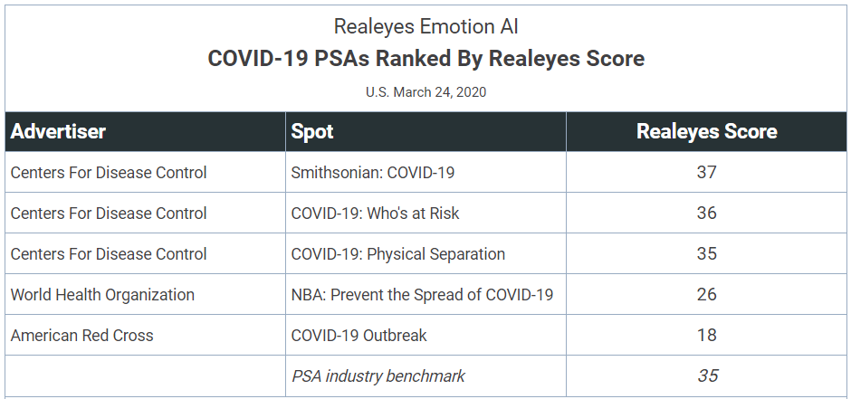
Task: Click the 'U.S. March 24, 2020' date line
Action: (425, 92)
